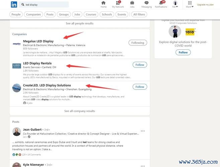Click '2.9K followers' under CreateLED

pos(31,93)
